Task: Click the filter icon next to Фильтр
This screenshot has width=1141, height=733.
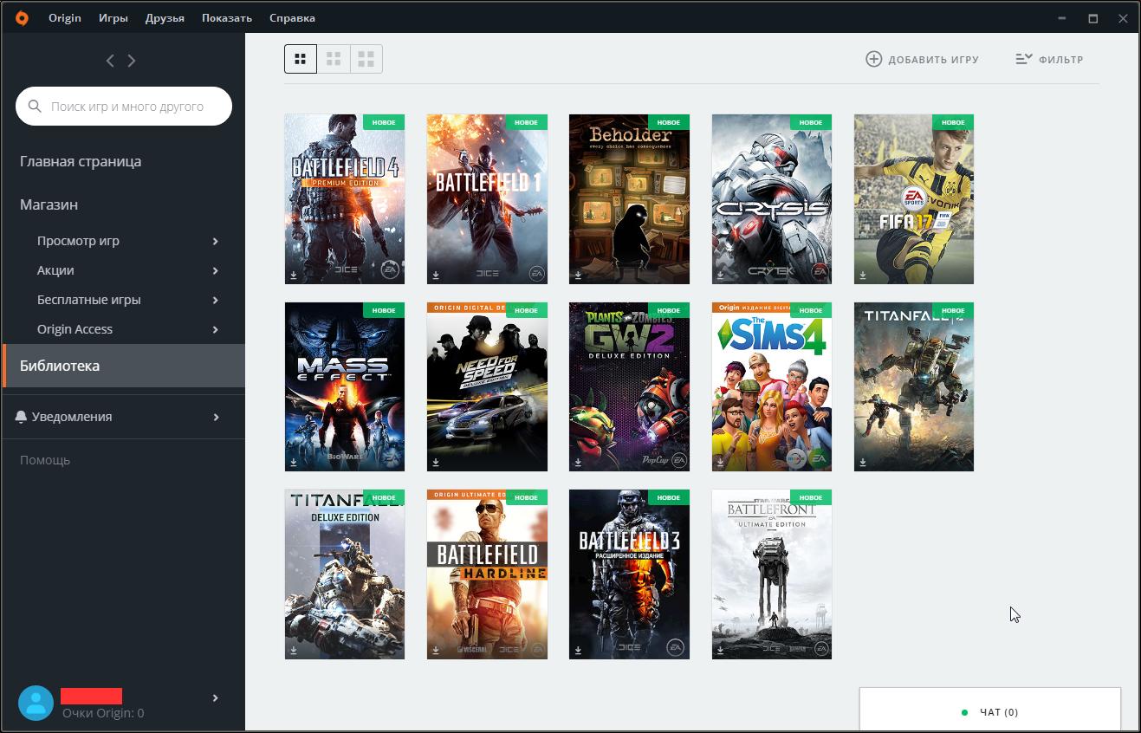Action: [x=1023, y=59]
